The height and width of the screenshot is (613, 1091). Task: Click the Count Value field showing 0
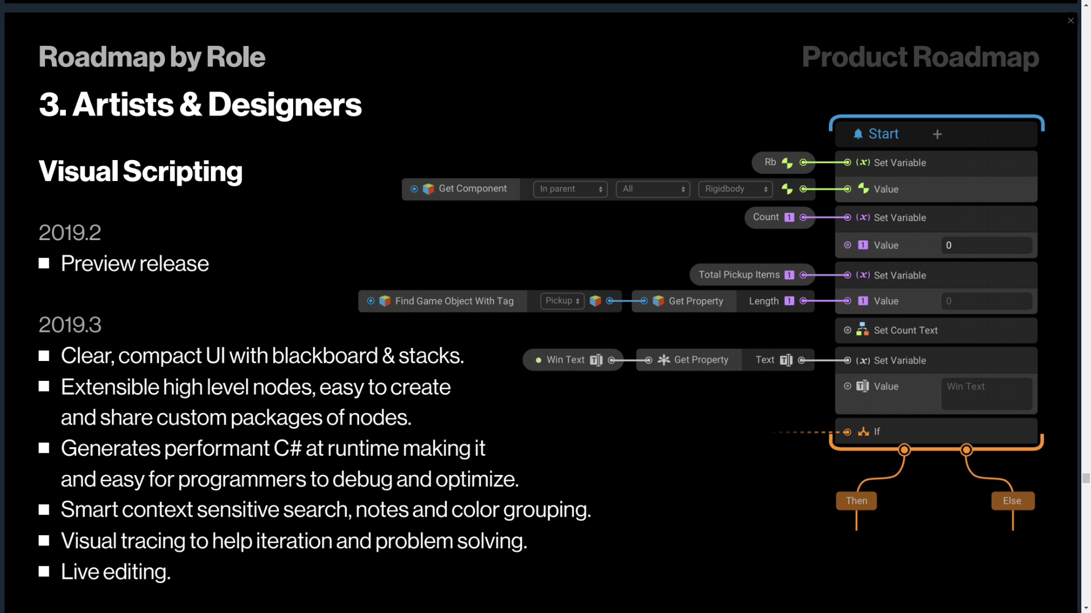(986, 245)
